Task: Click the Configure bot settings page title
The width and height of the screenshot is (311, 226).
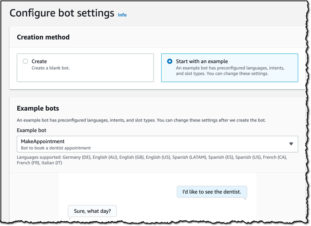Action: [62, 13]
